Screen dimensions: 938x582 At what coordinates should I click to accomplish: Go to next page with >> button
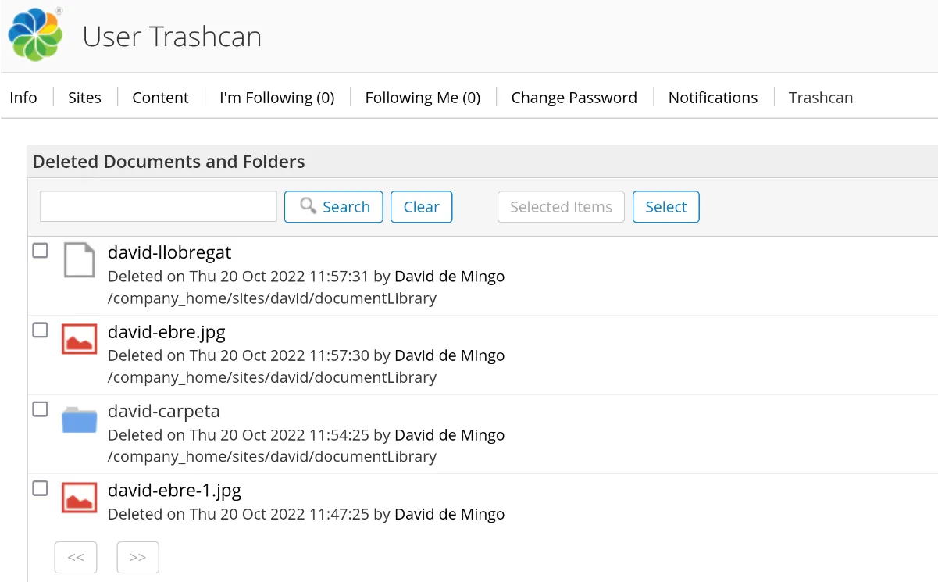click(137, 557)
